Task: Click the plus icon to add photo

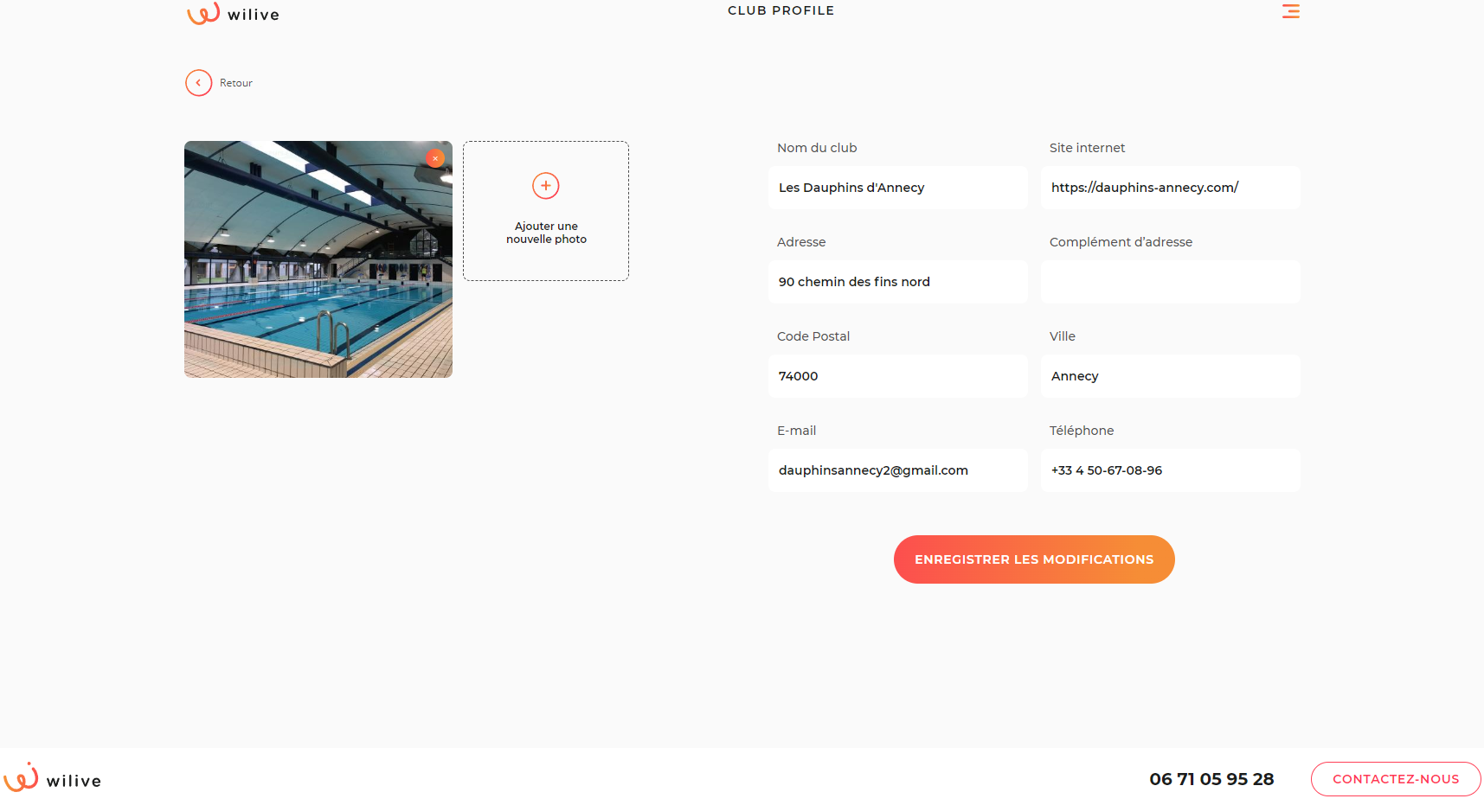Action: (x=545, y=186)
